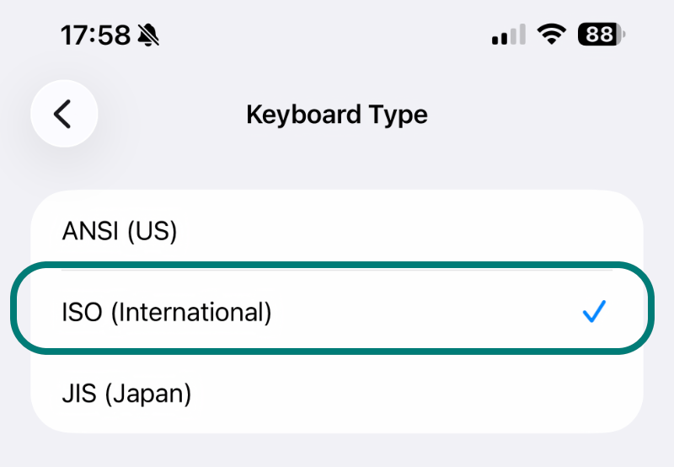
Task: Click the 'ANSI' text label
Action: tap(91, 231)
